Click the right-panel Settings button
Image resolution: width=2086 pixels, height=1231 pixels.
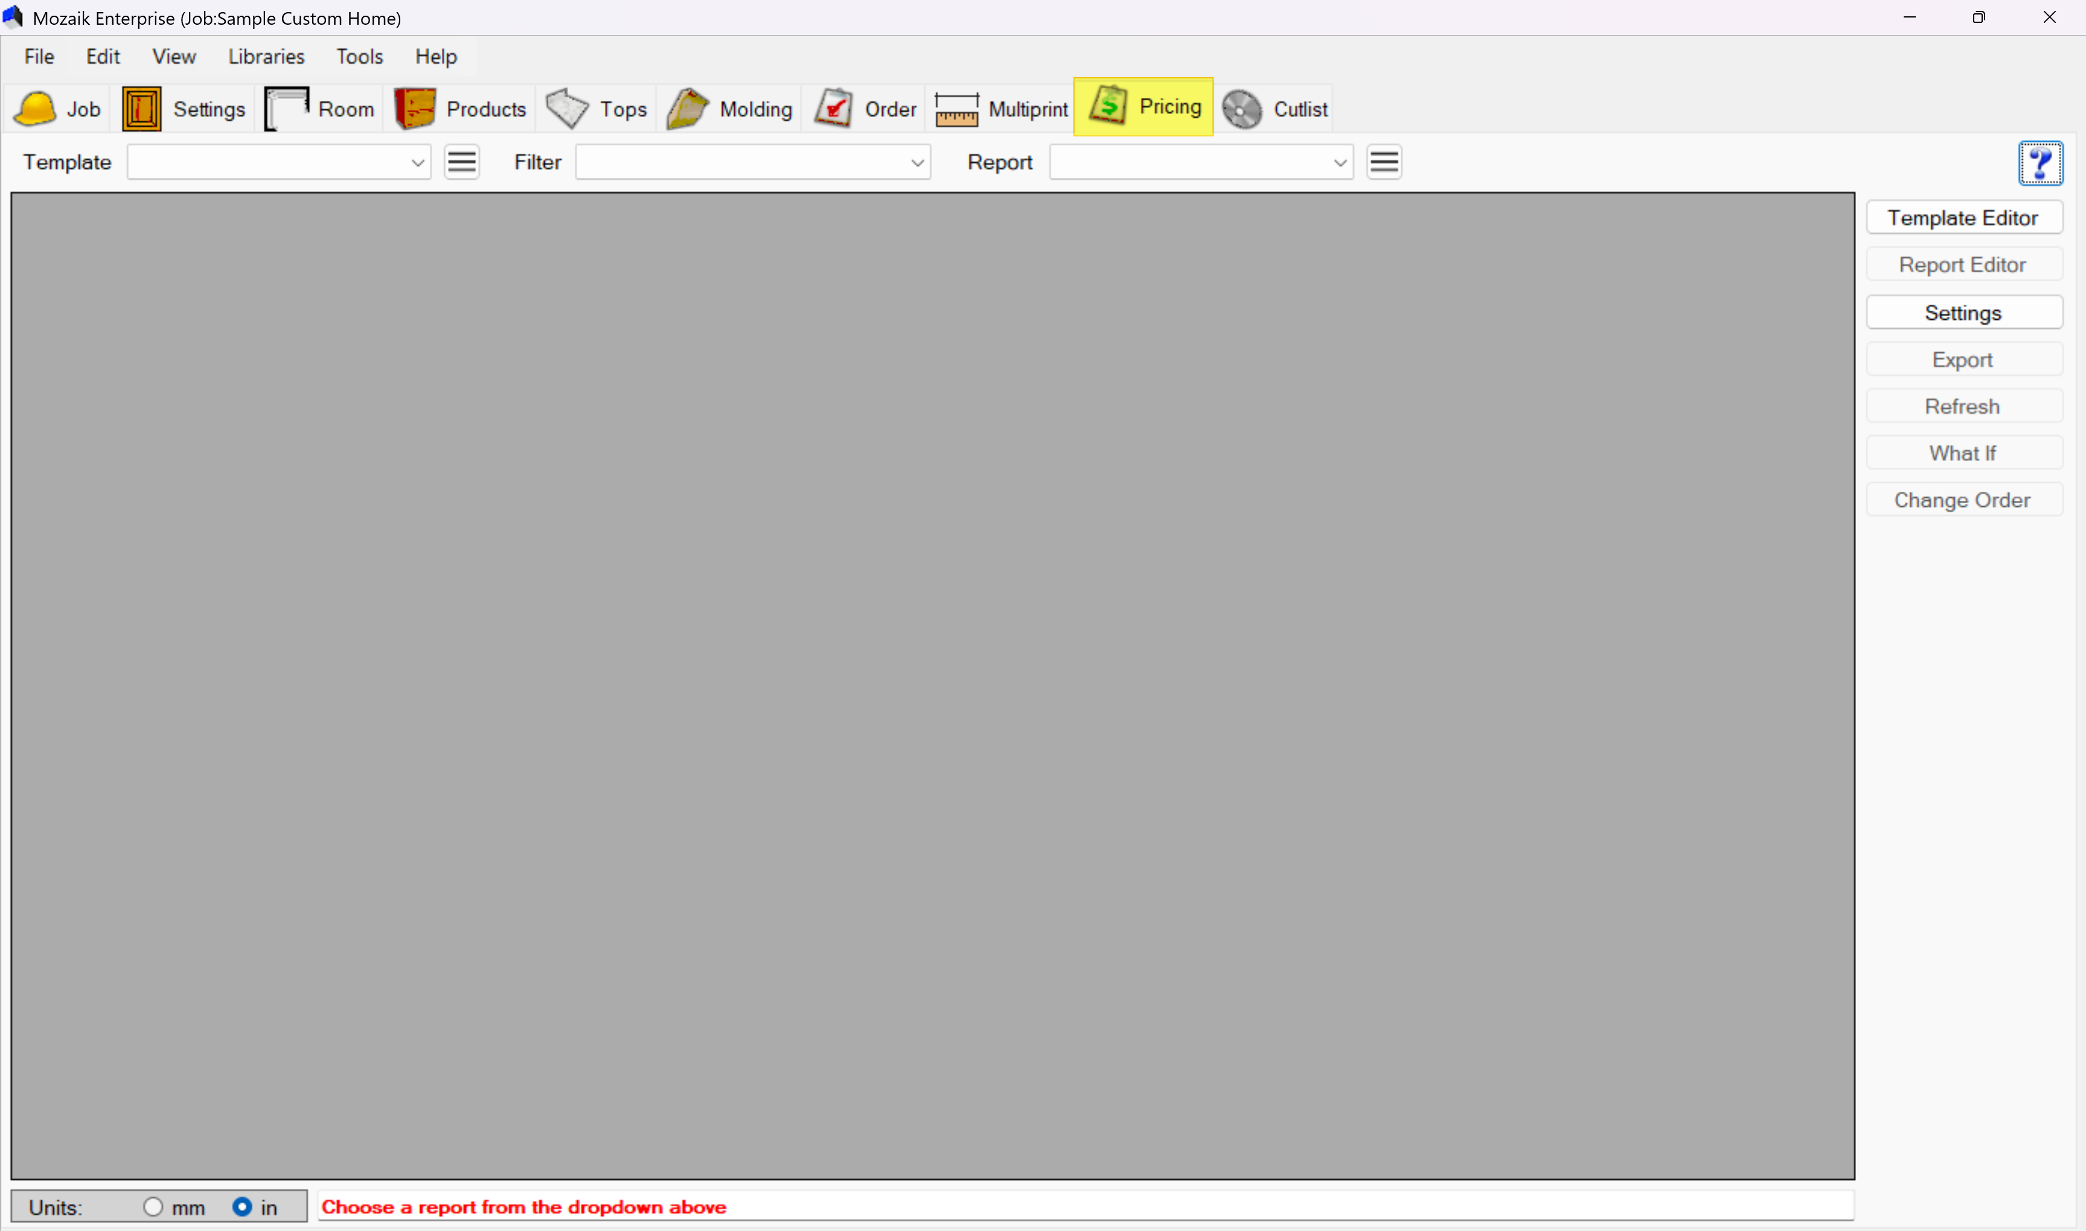click(1963, 313)
